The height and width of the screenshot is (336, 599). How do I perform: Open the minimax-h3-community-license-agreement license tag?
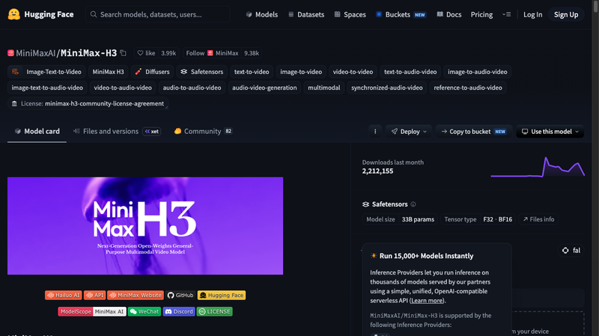pos(88,104)
